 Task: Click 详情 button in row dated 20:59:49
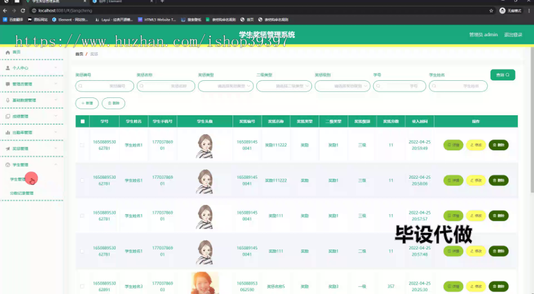453,145
